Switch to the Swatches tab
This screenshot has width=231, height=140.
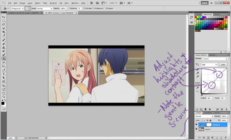click(x=208, y=14)
